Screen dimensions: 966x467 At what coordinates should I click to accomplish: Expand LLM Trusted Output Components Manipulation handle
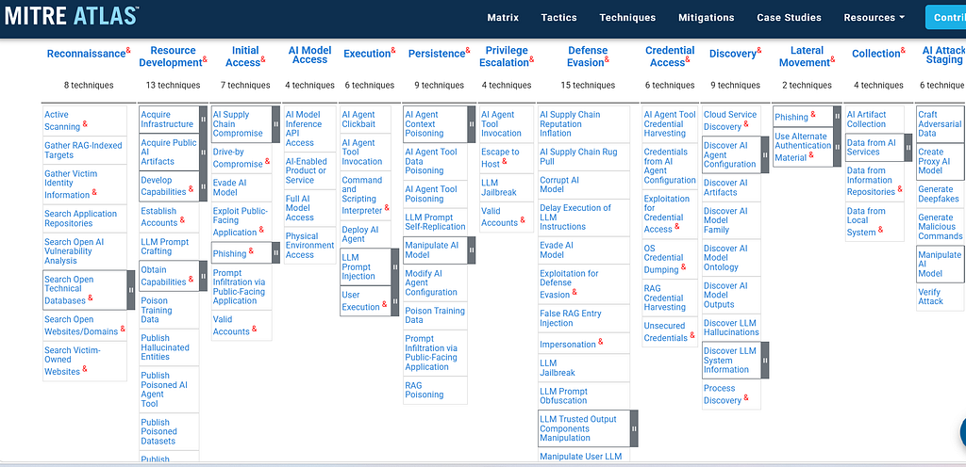[x=634, y=428]
